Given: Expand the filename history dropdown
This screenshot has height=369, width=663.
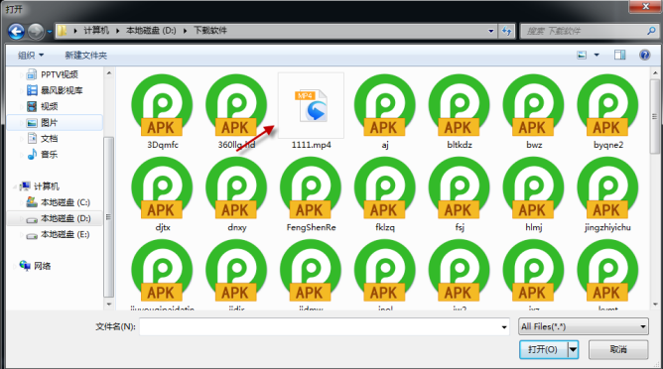Looking at the screenshot, I should [504, 326].
